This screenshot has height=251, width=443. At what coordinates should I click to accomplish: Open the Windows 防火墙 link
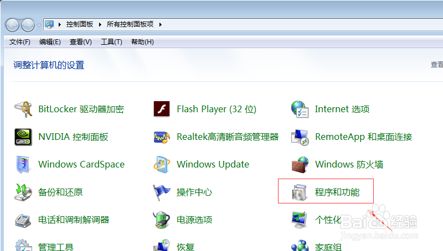349,164
